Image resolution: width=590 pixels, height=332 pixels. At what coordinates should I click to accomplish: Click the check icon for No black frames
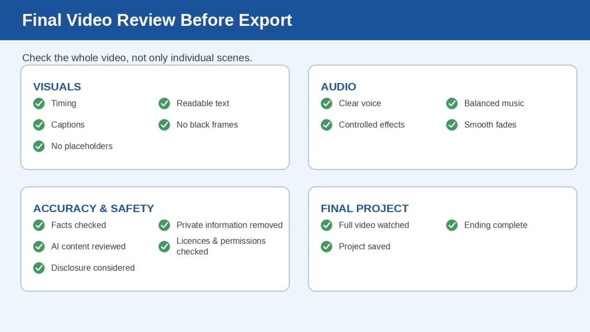pyautogui.click(x=164, y=125)
